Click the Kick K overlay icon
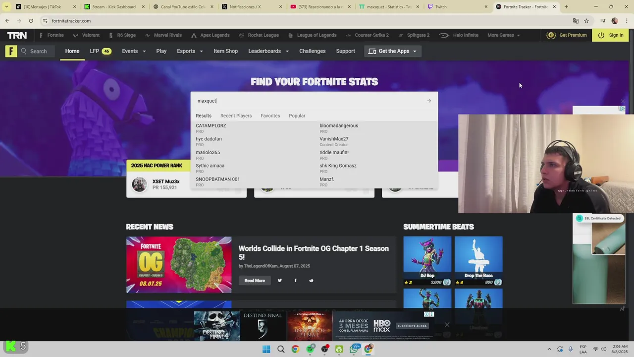This screenshot has width=634, height=357. [x=10, y=346]
